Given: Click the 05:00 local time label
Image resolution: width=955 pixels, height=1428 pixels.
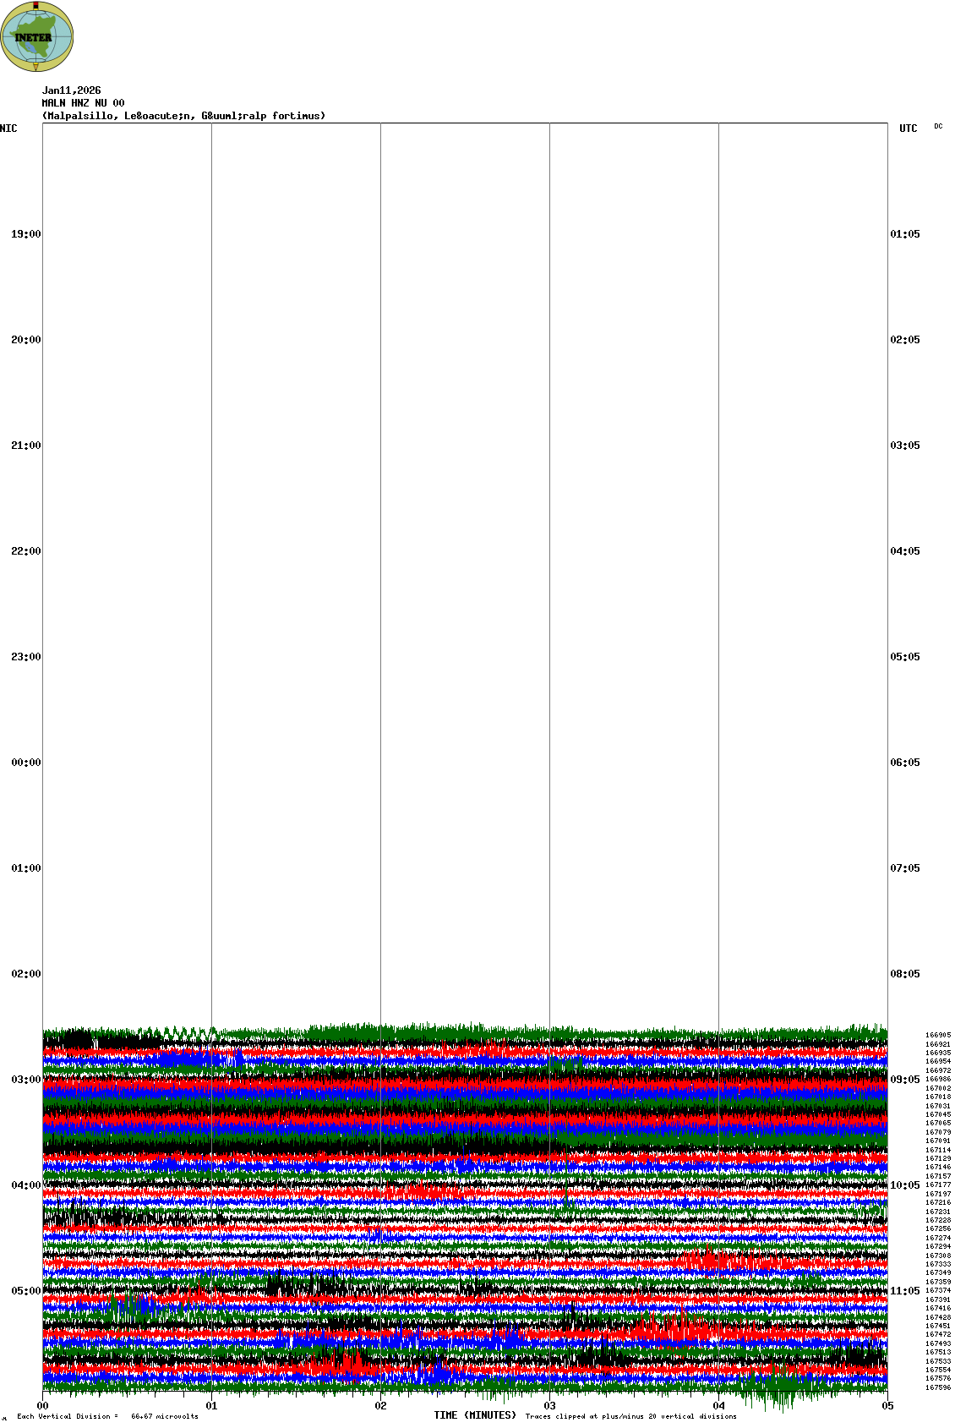Looking at the screenshot, I should pyautogui.click(x=25, y=1291).
